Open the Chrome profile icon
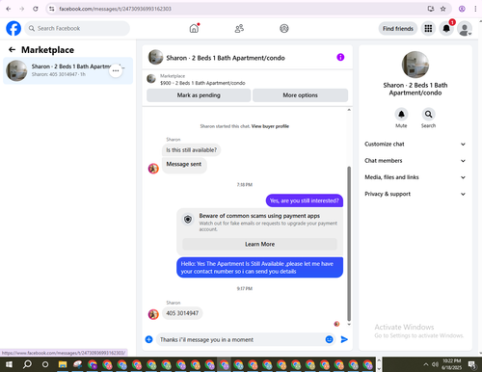 462,9
